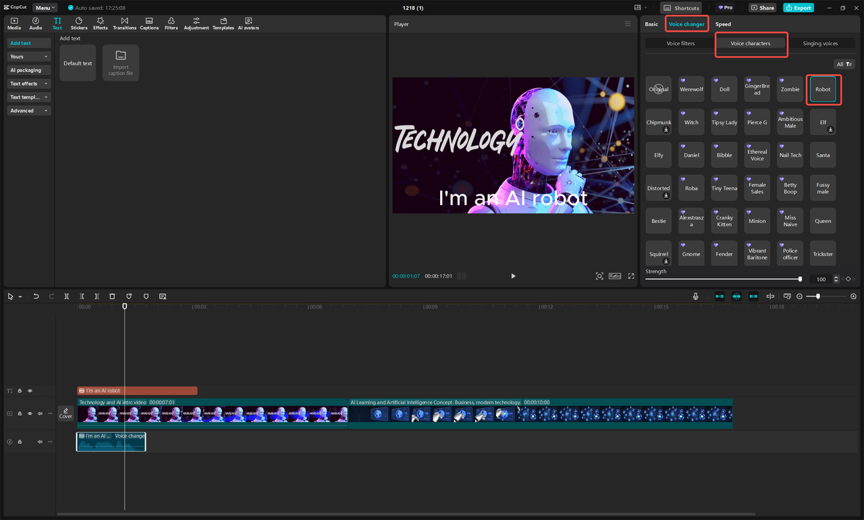Mute the audio track
Image resolution: width=864 pixels, height=520 pixels.
point(40,442)
